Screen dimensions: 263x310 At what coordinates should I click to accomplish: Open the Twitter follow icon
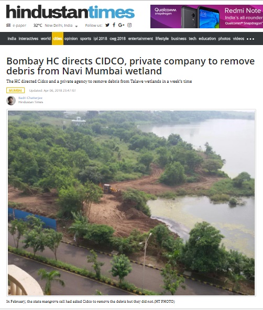point(107,25)
